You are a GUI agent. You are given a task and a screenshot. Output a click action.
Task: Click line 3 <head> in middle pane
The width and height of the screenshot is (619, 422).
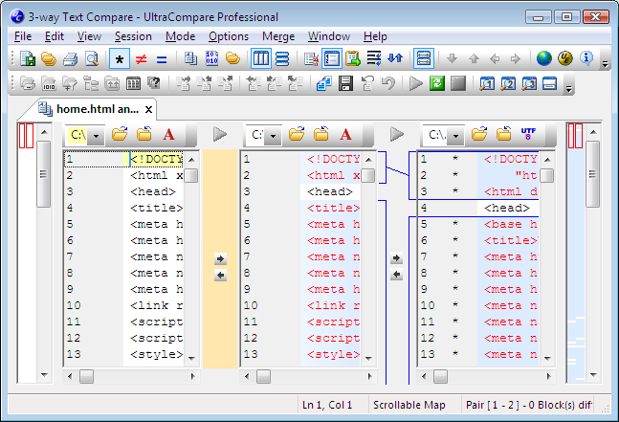330,191
